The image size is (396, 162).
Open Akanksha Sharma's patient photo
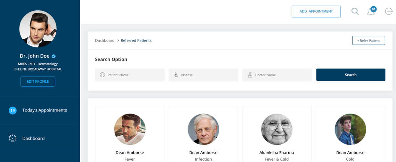277,129
